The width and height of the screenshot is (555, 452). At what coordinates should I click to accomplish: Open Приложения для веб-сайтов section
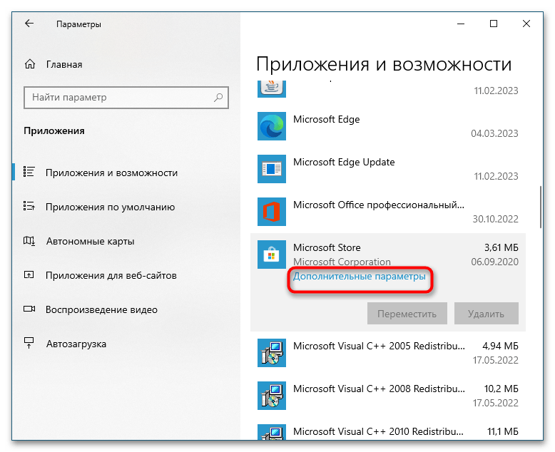point(111,275)
